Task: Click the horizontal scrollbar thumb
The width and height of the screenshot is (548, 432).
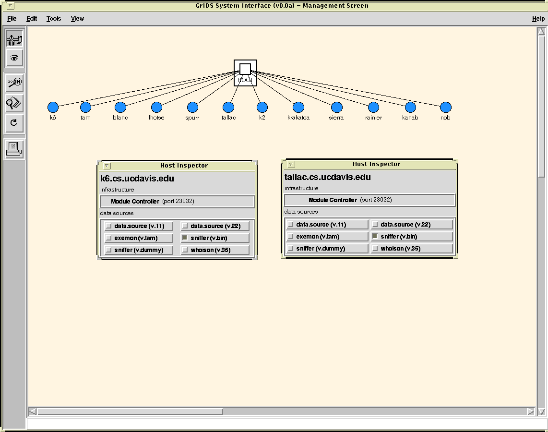Action: coord(130,411)
